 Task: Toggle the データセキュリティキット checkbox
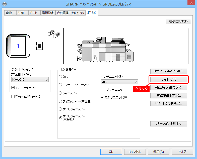(13, 97)
